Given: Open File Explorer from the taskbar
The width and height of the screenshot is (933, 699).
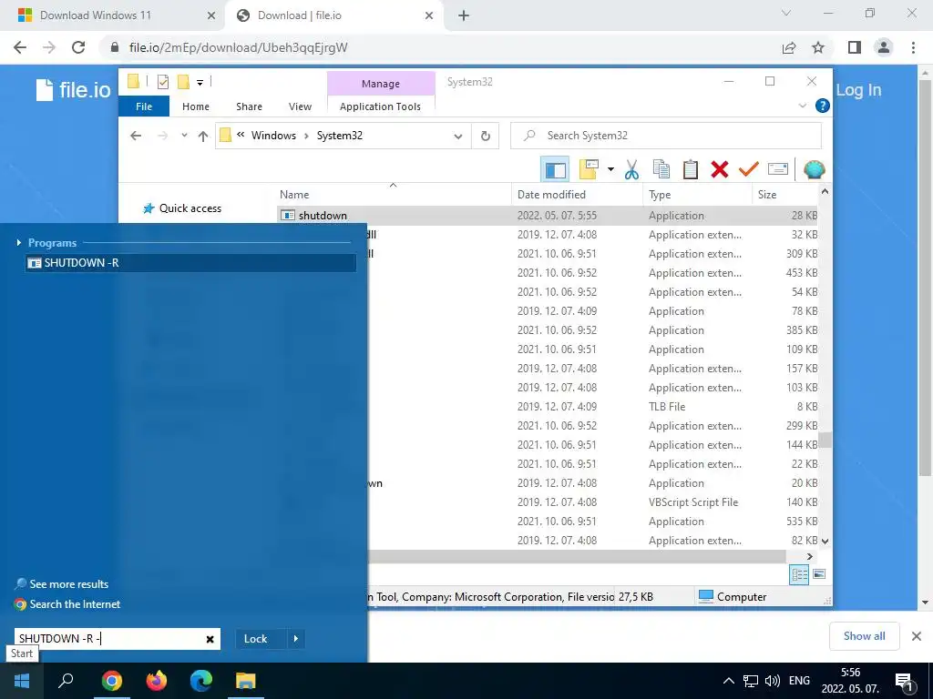Looking at the screenshot, I should click(246, 681).
